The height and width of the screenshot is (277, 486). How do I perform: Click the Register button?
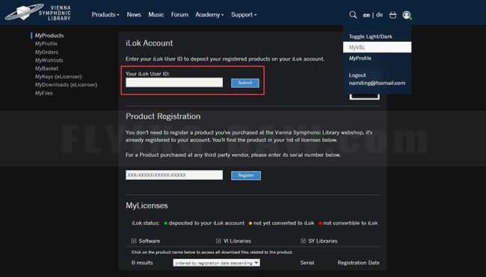coord(246,175)
